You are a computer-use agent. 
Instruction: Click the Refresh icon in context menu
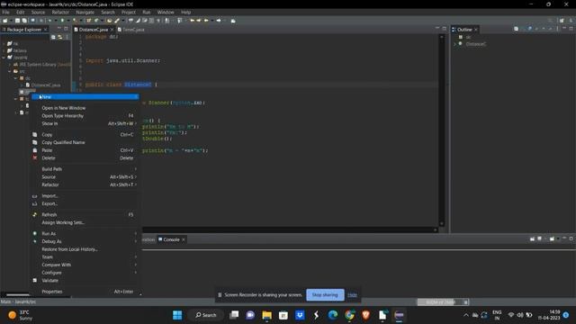35,214
